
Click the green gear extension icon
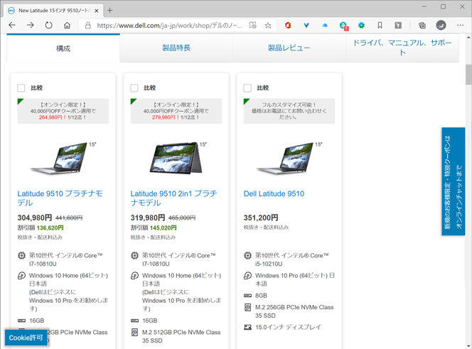pyautogui.click(x=361, y=26)
